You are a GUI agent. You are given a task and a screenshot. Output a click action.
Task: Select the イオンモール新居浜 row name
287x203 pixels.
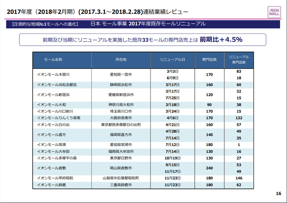point(53,95)
